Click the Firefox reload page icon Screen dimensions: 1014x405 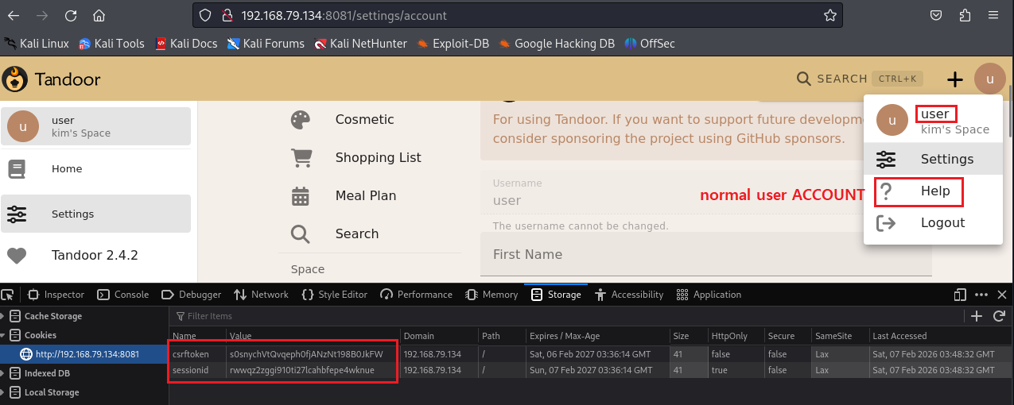(71, 15)
